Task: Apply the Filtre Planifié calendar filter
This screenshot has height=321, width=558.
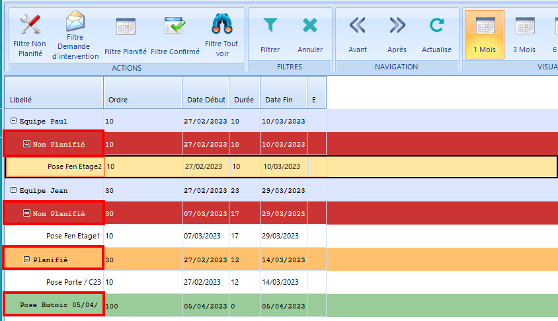Action: click(x=126, y=26)
